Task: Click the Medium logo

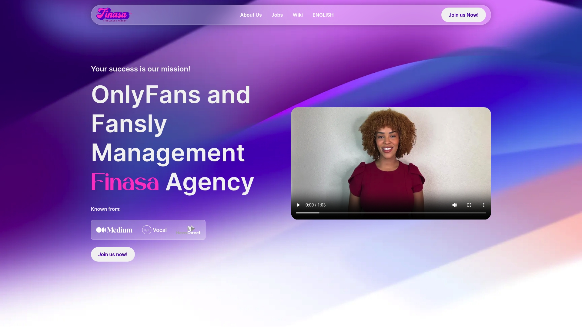Action: [x=115, y=230]
